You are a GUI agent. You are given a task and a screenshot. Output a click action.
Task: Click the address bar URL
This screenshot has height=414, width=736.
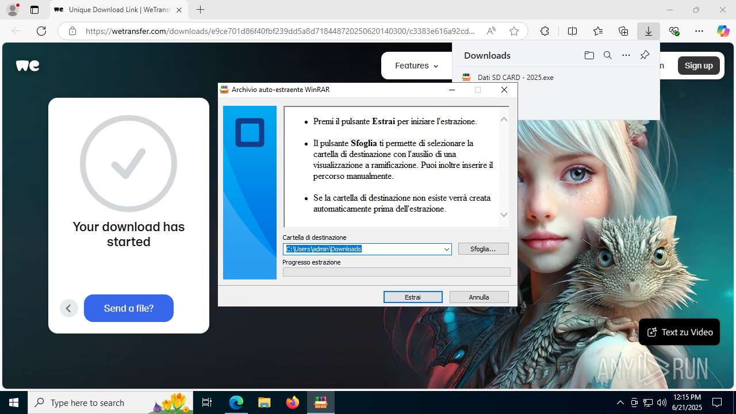click(x=280, y=31)
